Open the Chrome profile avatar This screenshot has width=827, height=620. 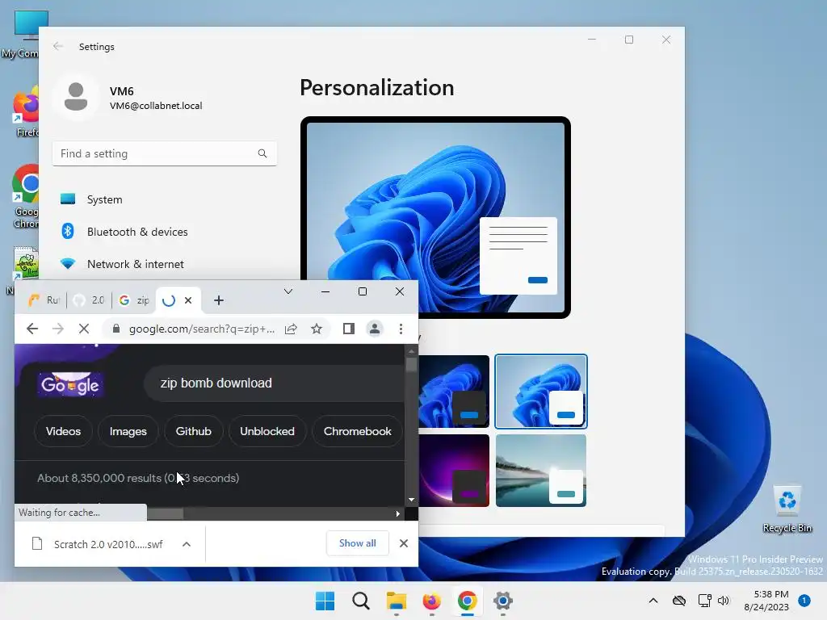(375, 329)
